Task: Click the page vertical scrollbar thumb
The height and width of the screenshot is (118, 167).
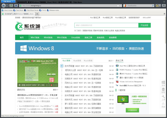Action: click(165, 30)
